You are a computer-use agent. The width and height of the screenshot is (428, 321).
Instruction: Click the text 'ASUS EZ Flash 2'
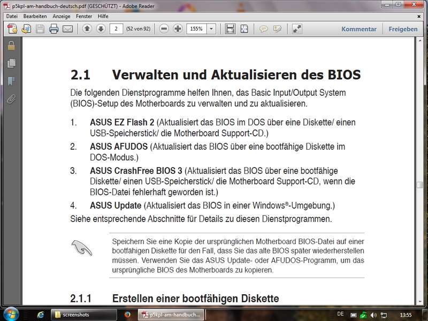[x=122, y=123]
